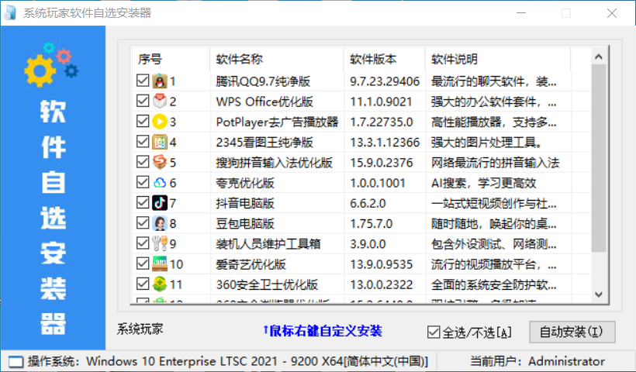Click the 2345看图王 icon in row 4

[x=160, y=142]
